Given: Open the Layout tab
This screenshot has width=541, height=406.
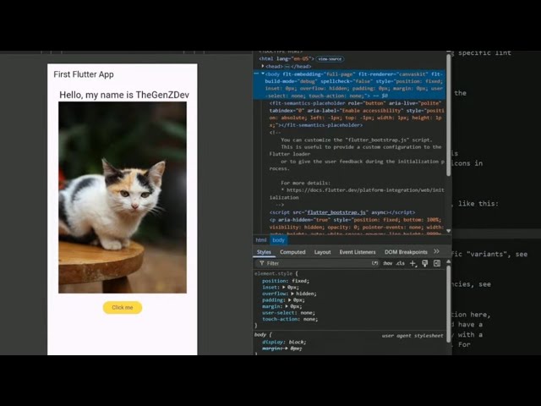Looking at the screenshot, I should [x=322, y=252].
